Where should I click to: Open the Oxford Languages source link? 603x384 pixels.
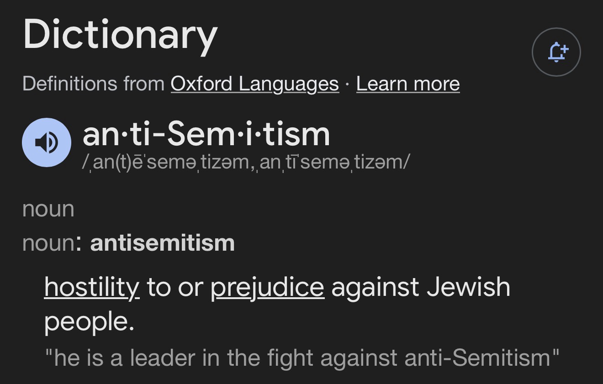click(x=254, y=84)
